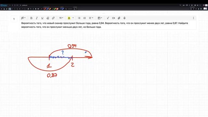Choose the red pen preset
The width and height of the screenshot is (208, 117).
pyautogui.click(x=45, y=9)
